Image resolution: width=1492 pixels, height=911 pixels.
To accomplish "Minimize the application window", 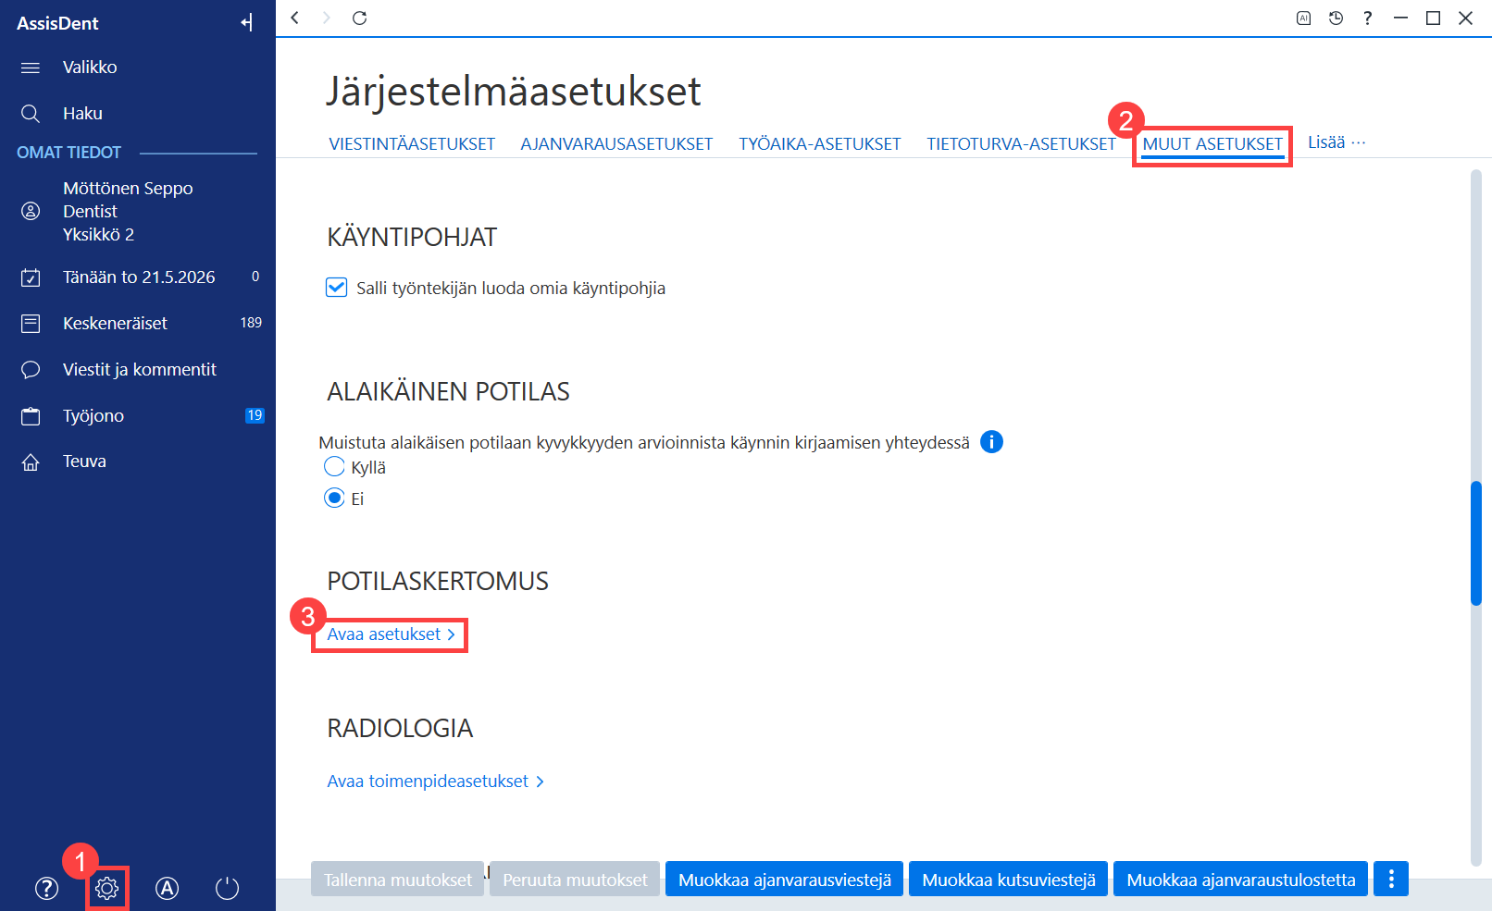I will pos(1400,18).
